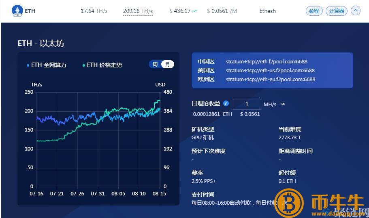369x218 pixels.
Task: Click the 0.1 ETH payout threshold value
Action: point(287,181)
